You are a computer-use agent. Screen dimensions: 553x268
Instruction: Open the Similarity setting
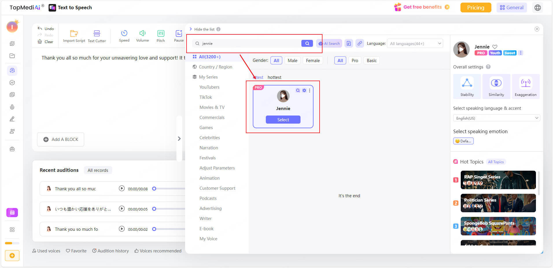pyautogui.click(x=496, y=86)
